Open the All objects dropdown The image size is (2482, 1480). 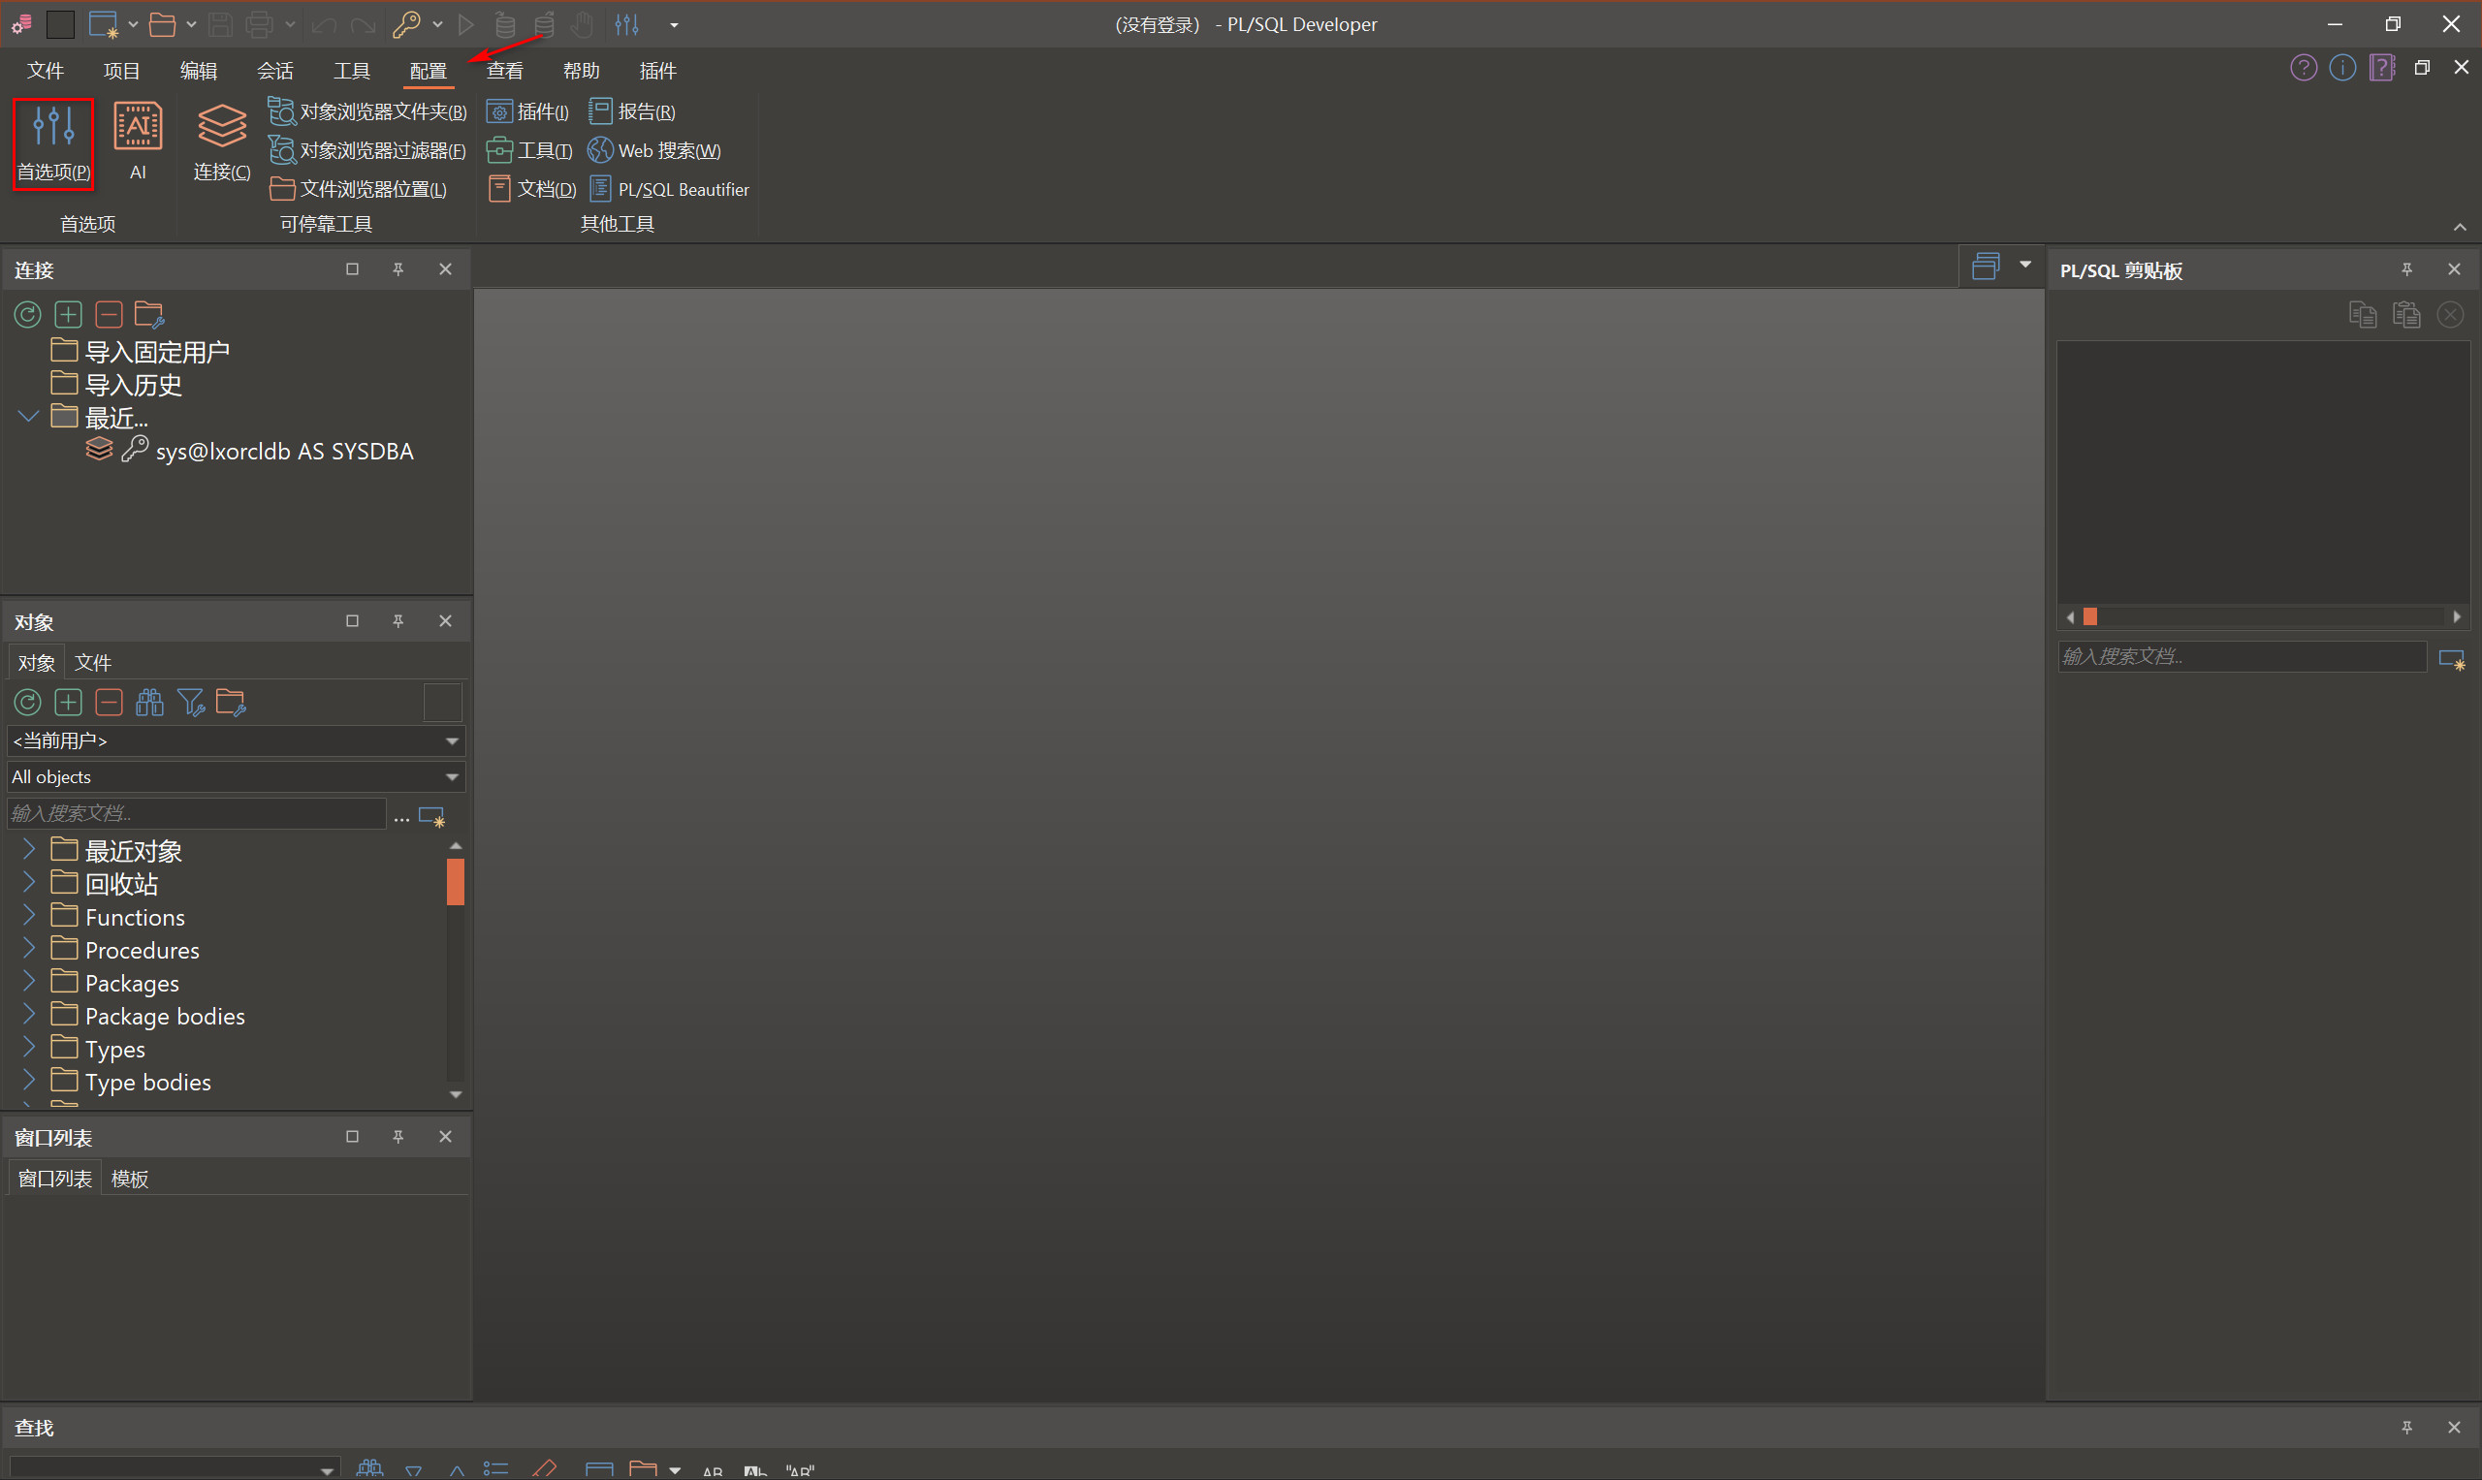coord(452,777)
